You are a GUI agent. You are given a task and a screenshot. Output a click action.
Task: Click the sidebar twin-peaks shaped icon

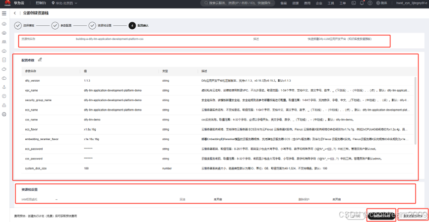[x=4, y=42]
